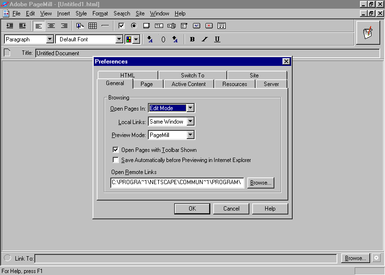385x275 pixels.
Task: Select the General tab
Action: pos(115,83)
